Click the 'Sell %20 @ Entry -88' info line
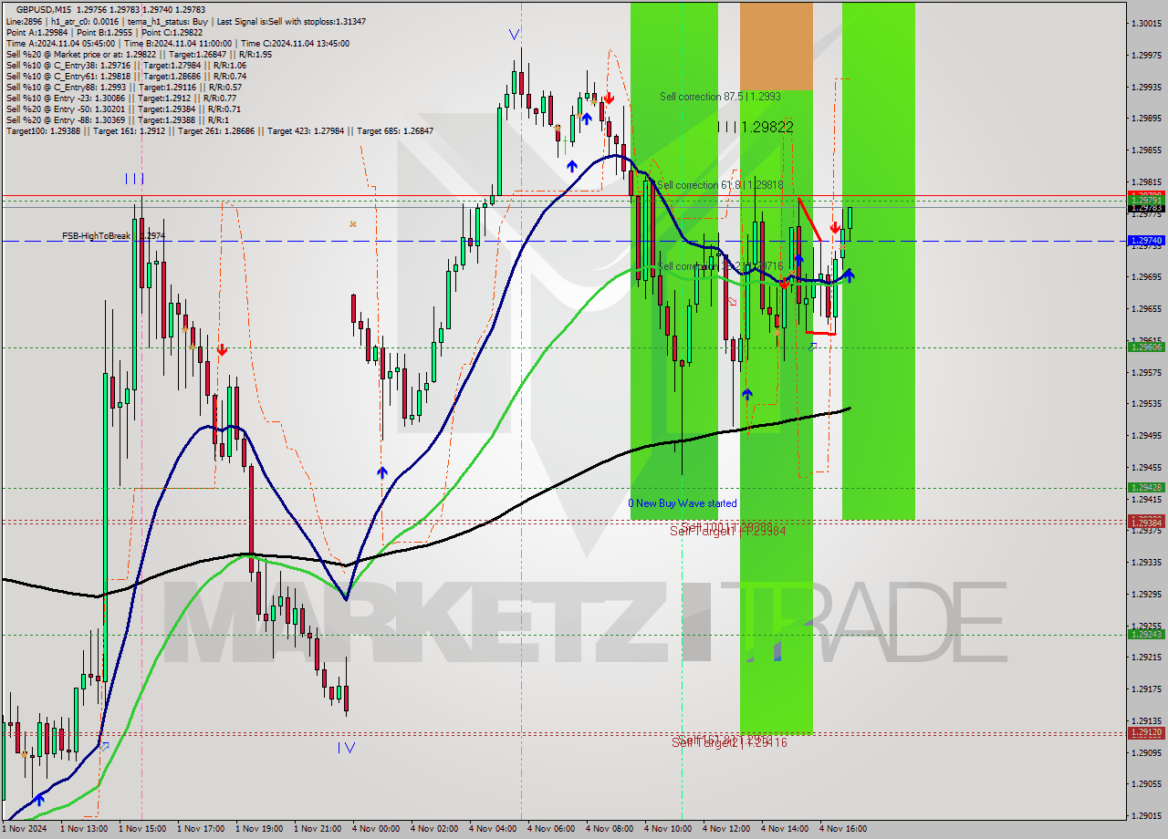Viewport: 1168px width, 839px height. click(117, 119)
